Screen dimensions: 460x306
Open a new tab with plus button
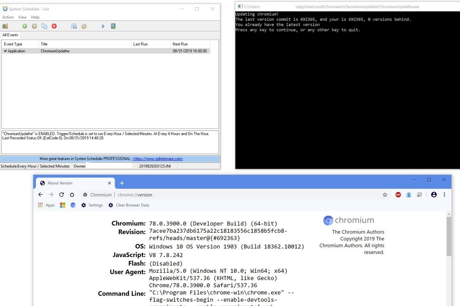click(x=122, y=183)
